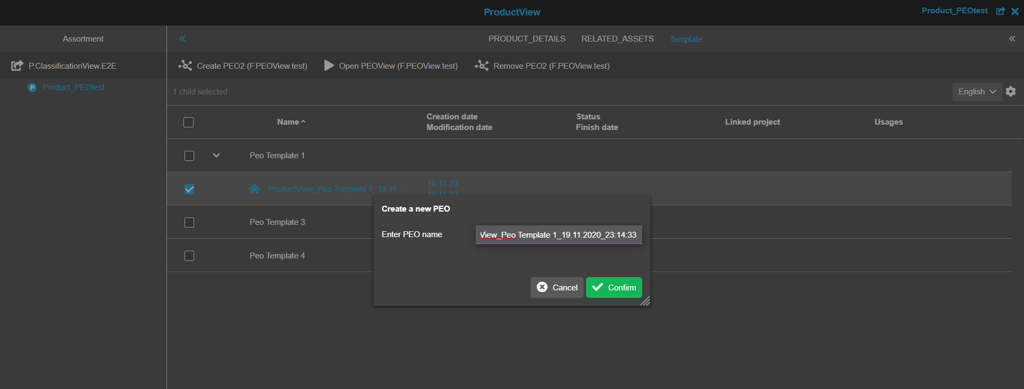1024x389 pixels.
Task: Uncheck the ProductView_Peo Template 1 row checkbox
Action: coord(189,189)
